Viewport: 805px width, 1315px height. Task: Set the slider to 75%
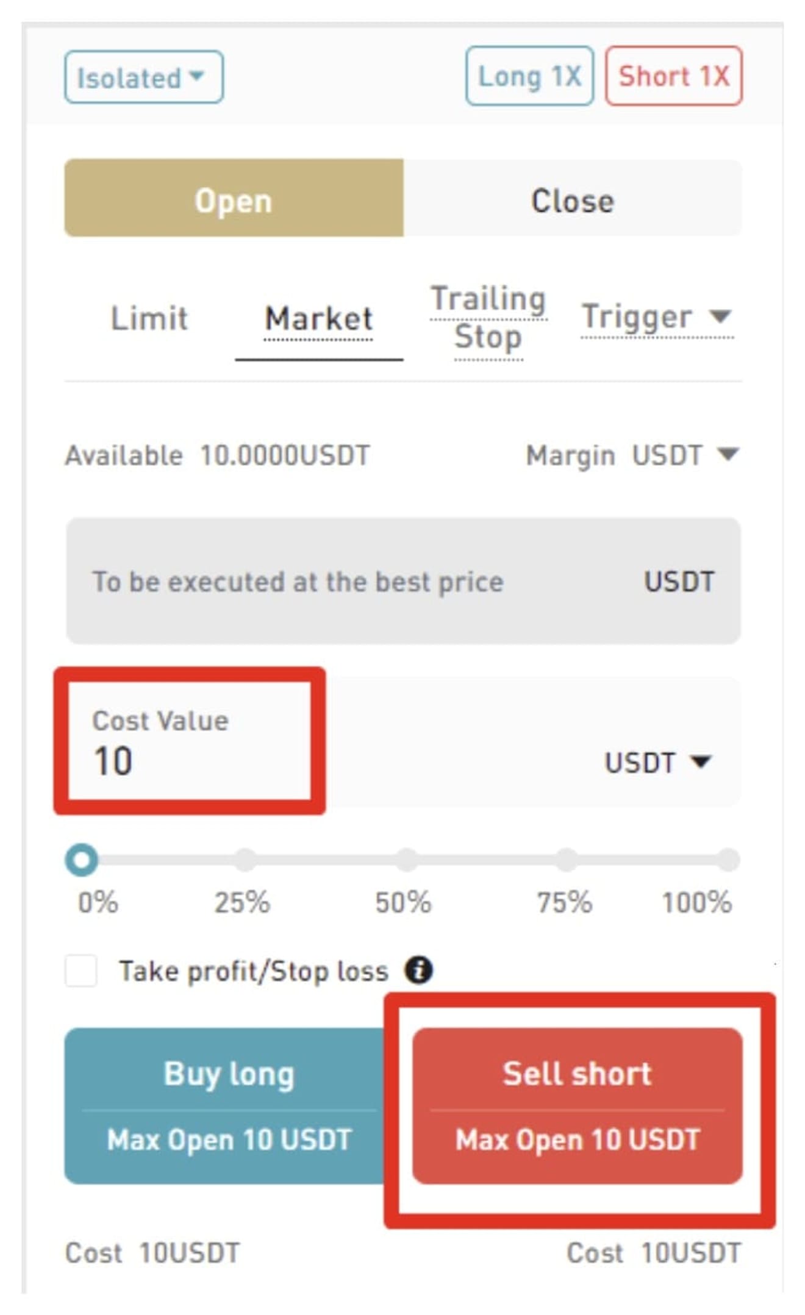tap(567, 860)
